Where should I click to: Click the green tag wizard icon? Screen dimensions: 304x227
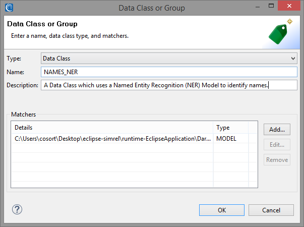(x=280, y=32)
